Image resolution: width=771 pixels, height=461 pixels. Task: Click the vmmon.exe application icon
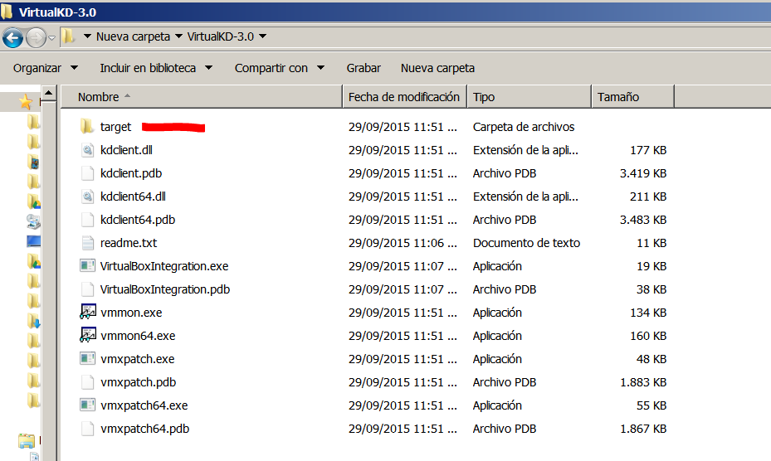click(87, 313)
